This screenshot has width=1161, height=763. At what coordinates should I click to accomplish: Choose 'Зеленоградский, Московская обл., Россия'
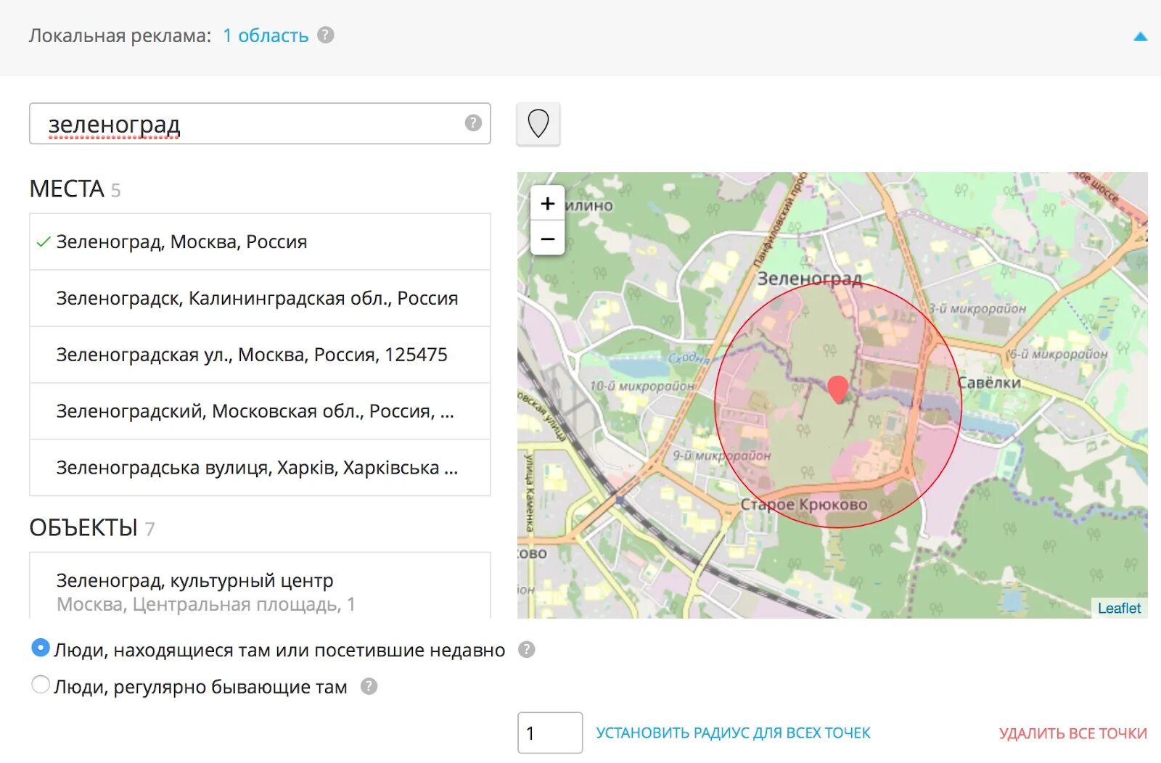(x=260, y=411)
